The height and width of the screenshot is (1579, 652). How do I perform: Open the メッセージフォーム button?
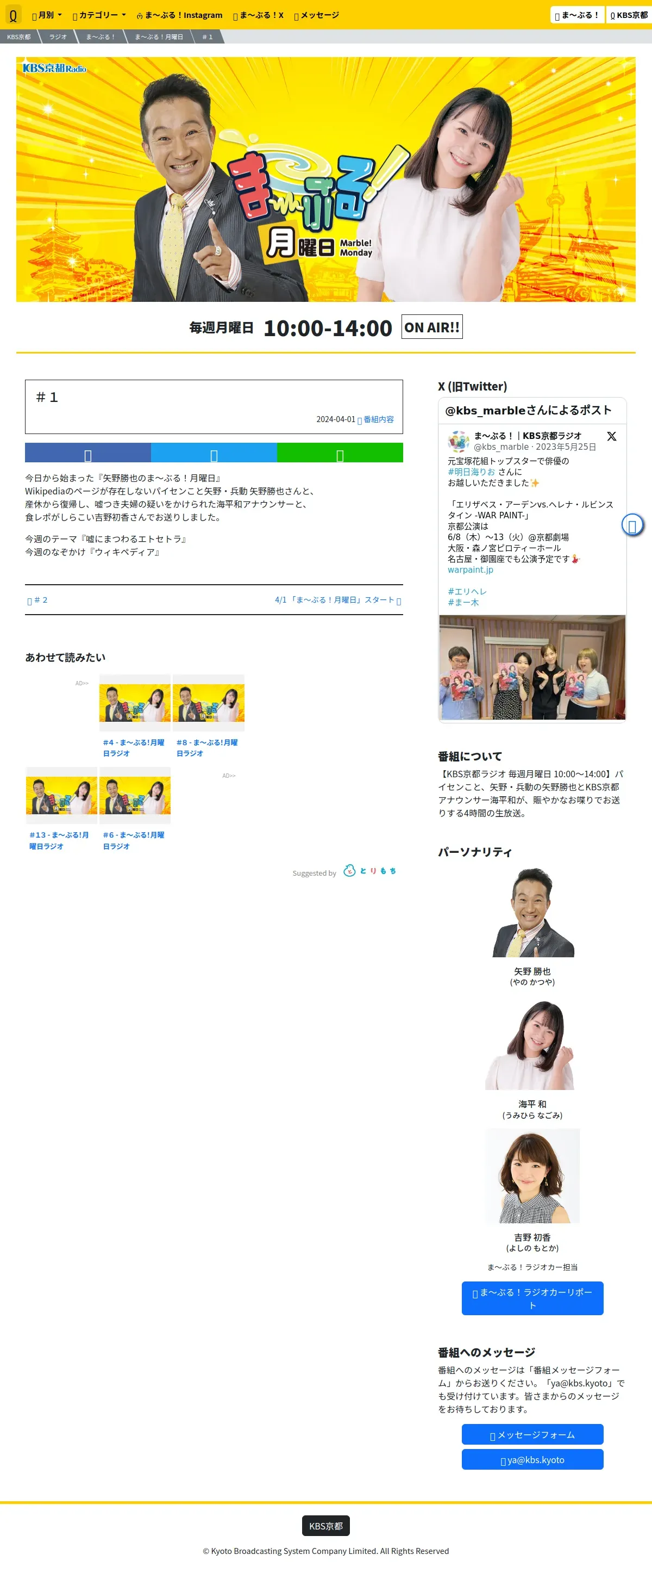pos(532,1434)
